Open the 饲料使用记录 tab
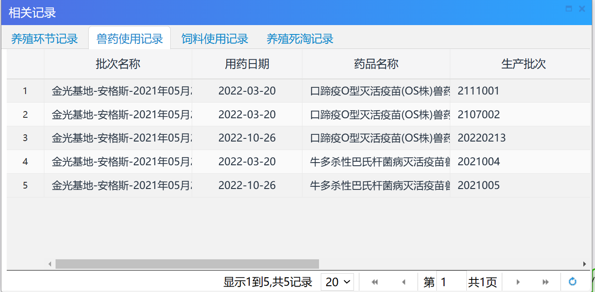595x292 pixels. pos(215,39)
